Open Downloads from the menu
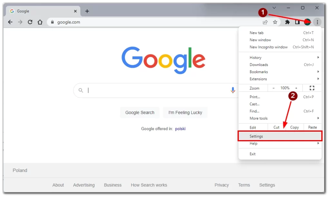 tap(280, 65)
